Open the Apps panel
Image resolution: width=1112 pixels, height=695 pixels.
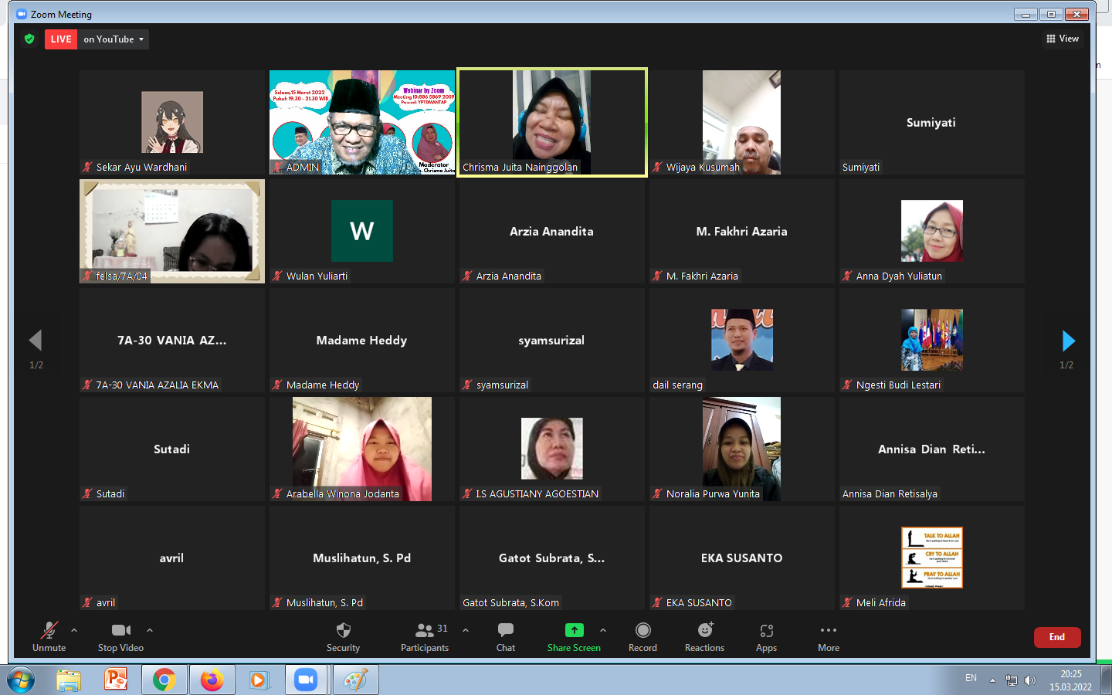click(x=766, y=637)
